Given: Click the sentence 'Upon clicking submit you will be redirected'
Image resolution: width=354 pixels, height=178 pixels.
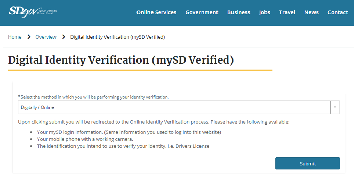Looking at the screenshot, I should tap(154, 122).
